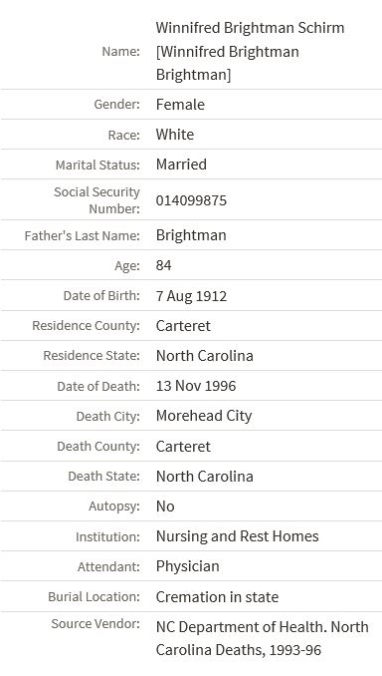Click the Social Security Number 014099875
Image resolution: width=382 pixels, height=676 pixels.
click(x=191, y=200)
